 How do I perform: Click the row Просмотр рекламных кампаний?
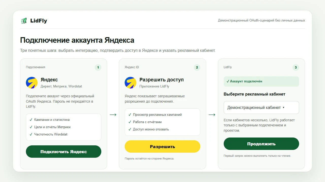pos(162,115)
